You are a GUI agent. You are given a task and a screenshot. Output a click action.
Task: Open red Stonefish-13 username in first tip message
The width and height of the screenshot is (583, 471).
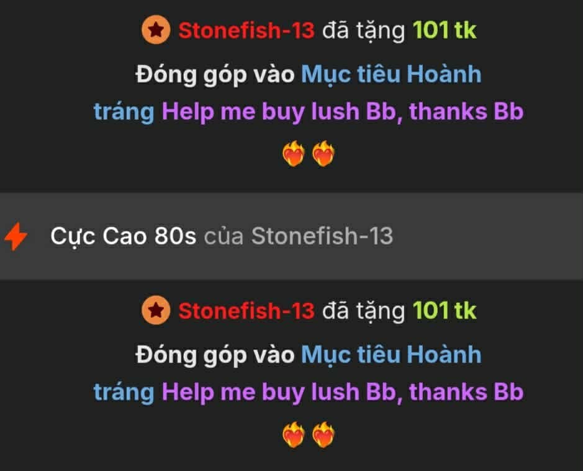(246, 30)
